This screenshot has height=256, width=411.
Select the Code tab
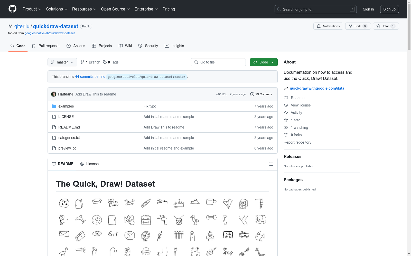[18, 46]
